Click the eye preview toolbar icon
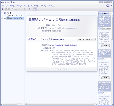 click(16, 9)
